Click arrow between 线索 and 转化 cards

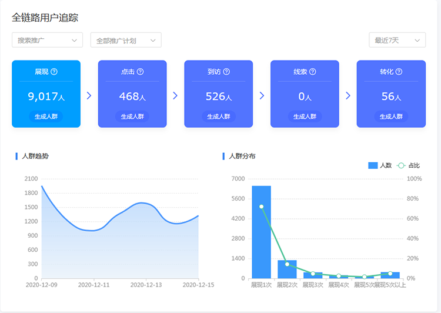pos(348,95)
